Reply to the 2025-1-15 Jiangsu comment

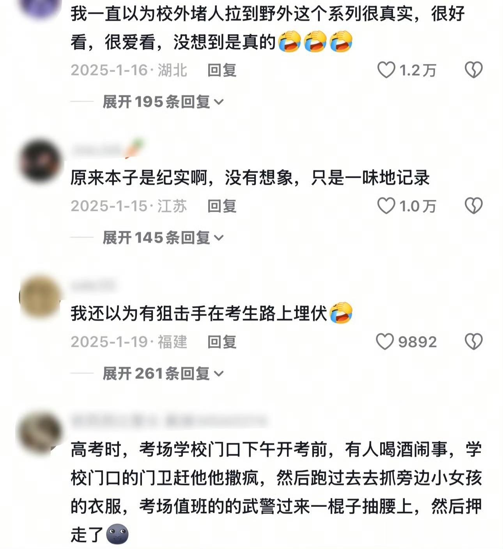(222, 206)
